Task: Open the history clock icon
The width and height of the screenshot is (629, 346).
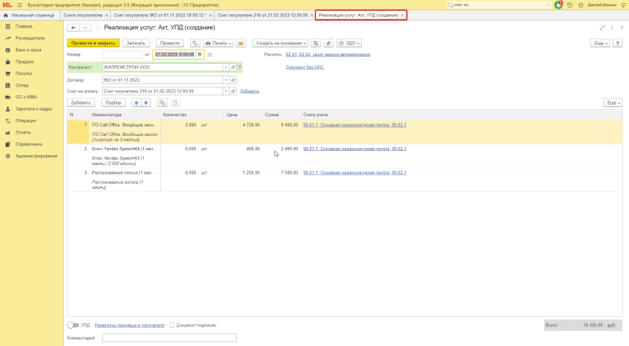Action: coord(569,5)
